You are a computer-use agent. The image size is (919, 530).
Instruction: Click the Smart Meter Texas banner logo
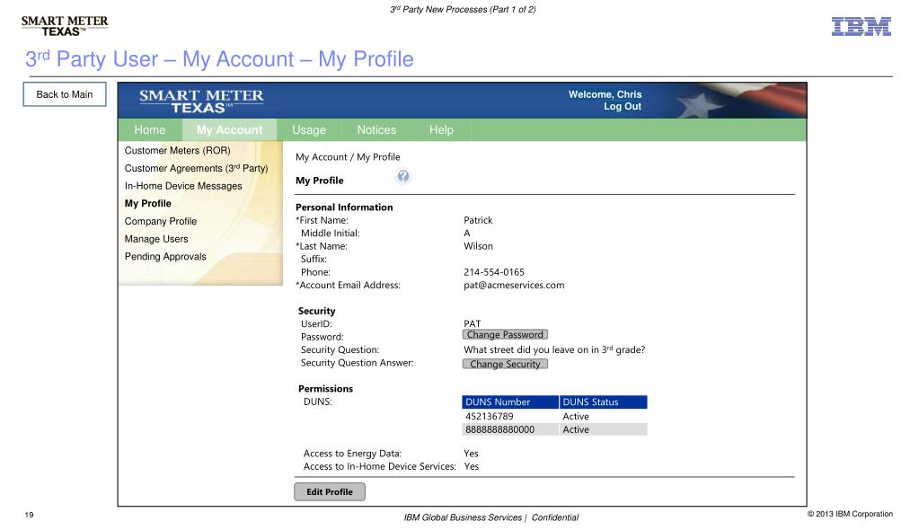(x=201, y=101)
